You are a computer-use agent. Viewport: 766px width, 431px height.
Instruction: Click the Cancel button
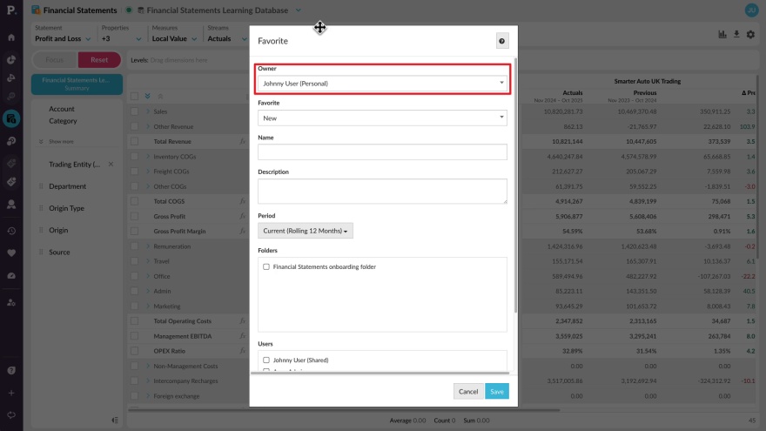[468, 392]
